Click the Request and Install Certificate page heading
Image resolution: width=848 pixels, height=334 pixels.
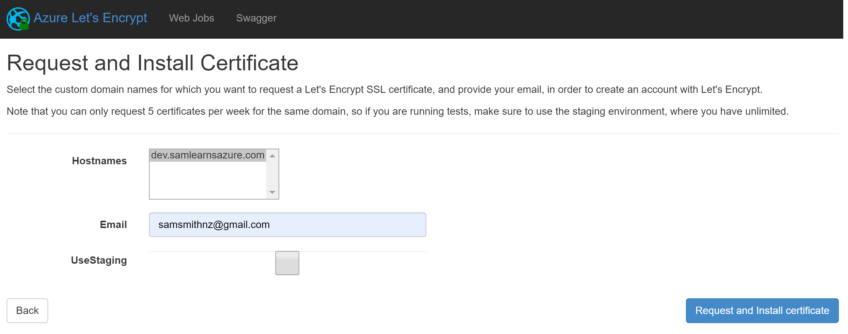coord(153,63)
